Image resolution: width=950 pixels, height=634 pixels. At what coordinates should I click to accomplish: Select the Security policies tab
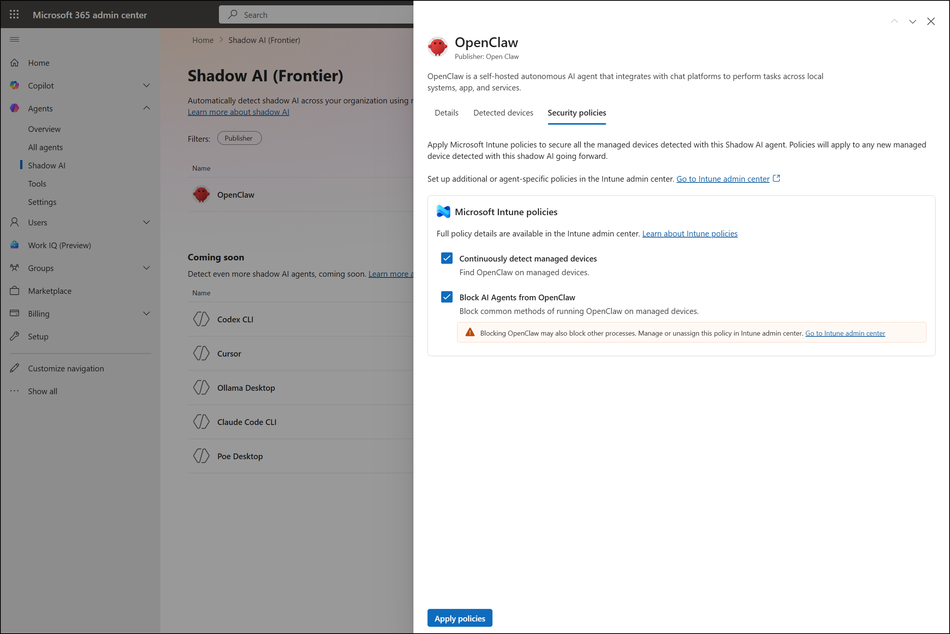click(x=577, y=113)
